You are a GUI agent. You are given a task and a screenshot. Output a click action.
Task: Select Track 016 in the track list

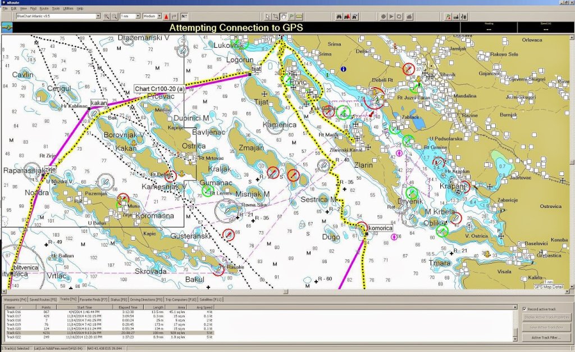tap(13, 312)
